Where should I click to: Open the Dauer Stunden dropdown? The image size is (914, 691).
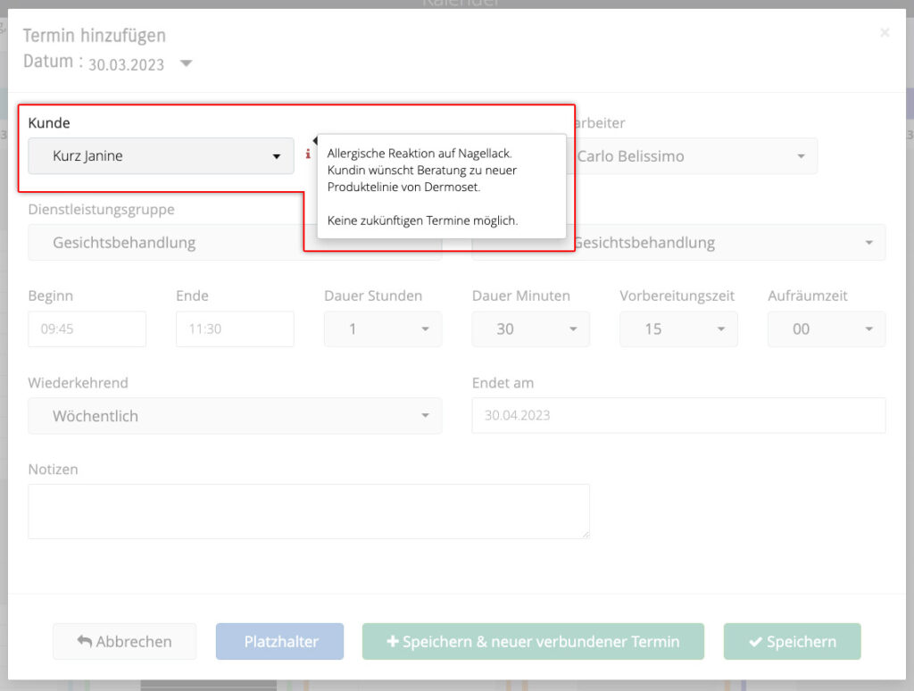(x=382, y=329)
